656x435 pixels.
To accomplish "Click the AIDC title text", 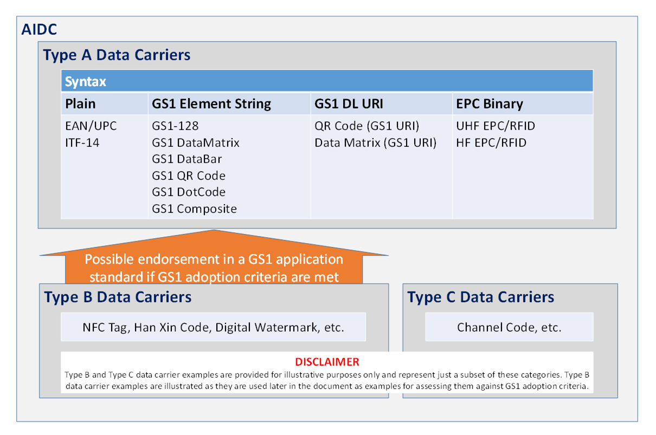I will 39,29.
